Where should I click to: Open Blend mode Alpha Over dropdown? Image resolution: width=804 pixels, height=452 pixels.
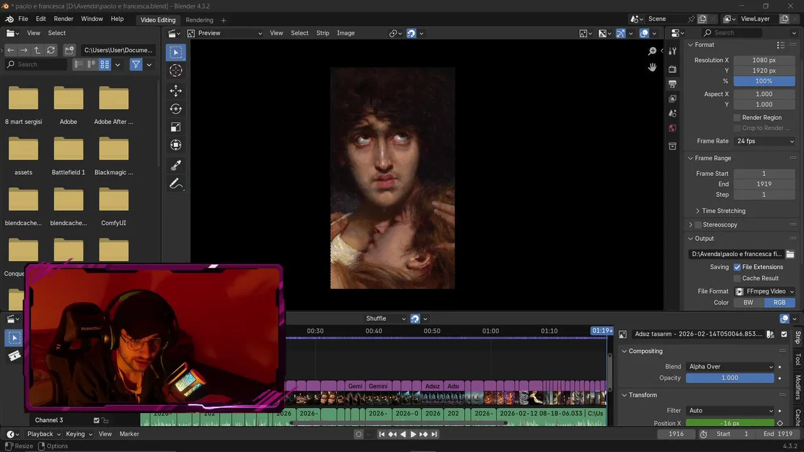pos(731,367)
